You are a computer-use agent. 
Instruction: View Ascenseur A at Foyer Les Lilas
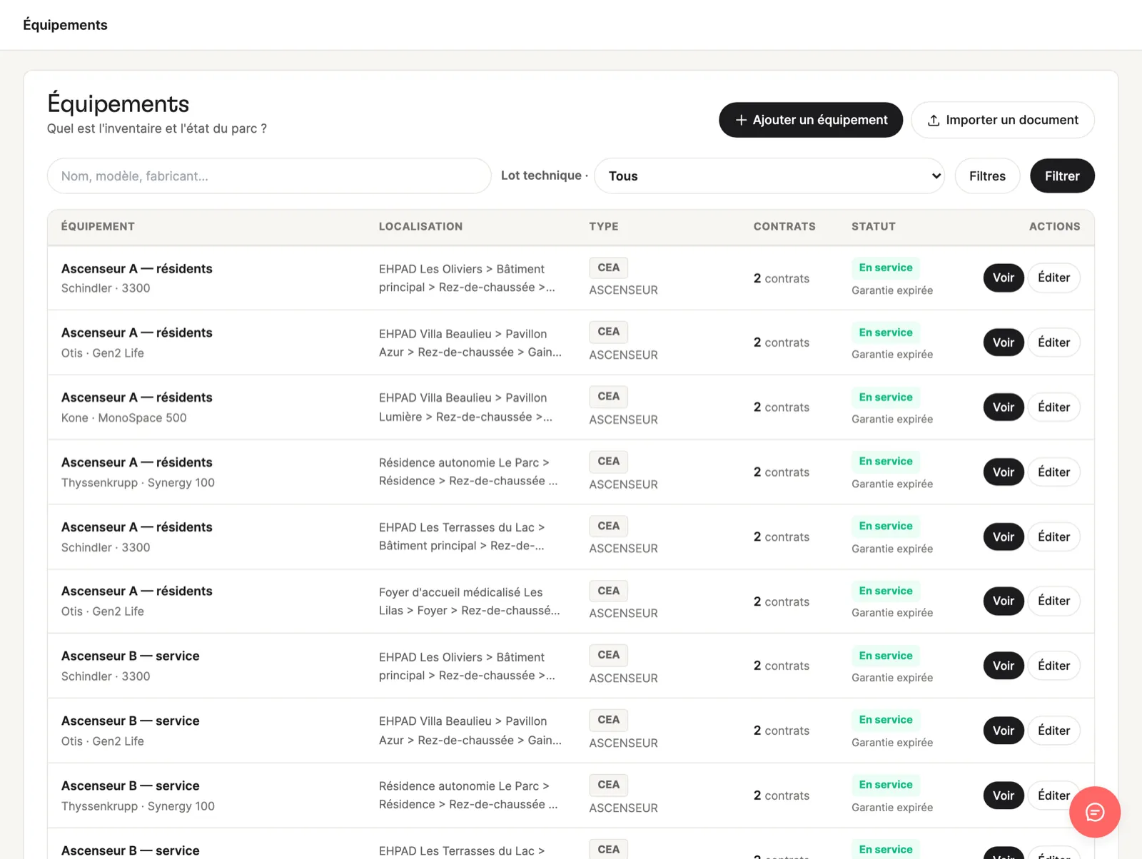1004,601
